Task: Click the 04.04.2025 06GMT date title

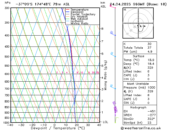Action: [138, 4]
